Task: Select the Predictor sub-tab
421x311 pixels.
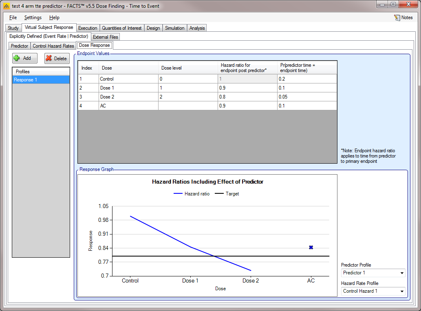Action: tap(20, 46)
